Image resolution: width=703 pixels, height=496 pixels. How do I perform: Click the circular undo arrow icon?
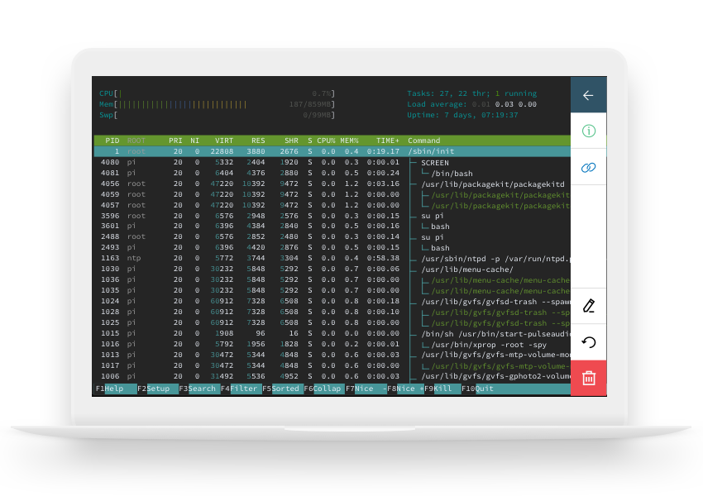coord(588,342)
